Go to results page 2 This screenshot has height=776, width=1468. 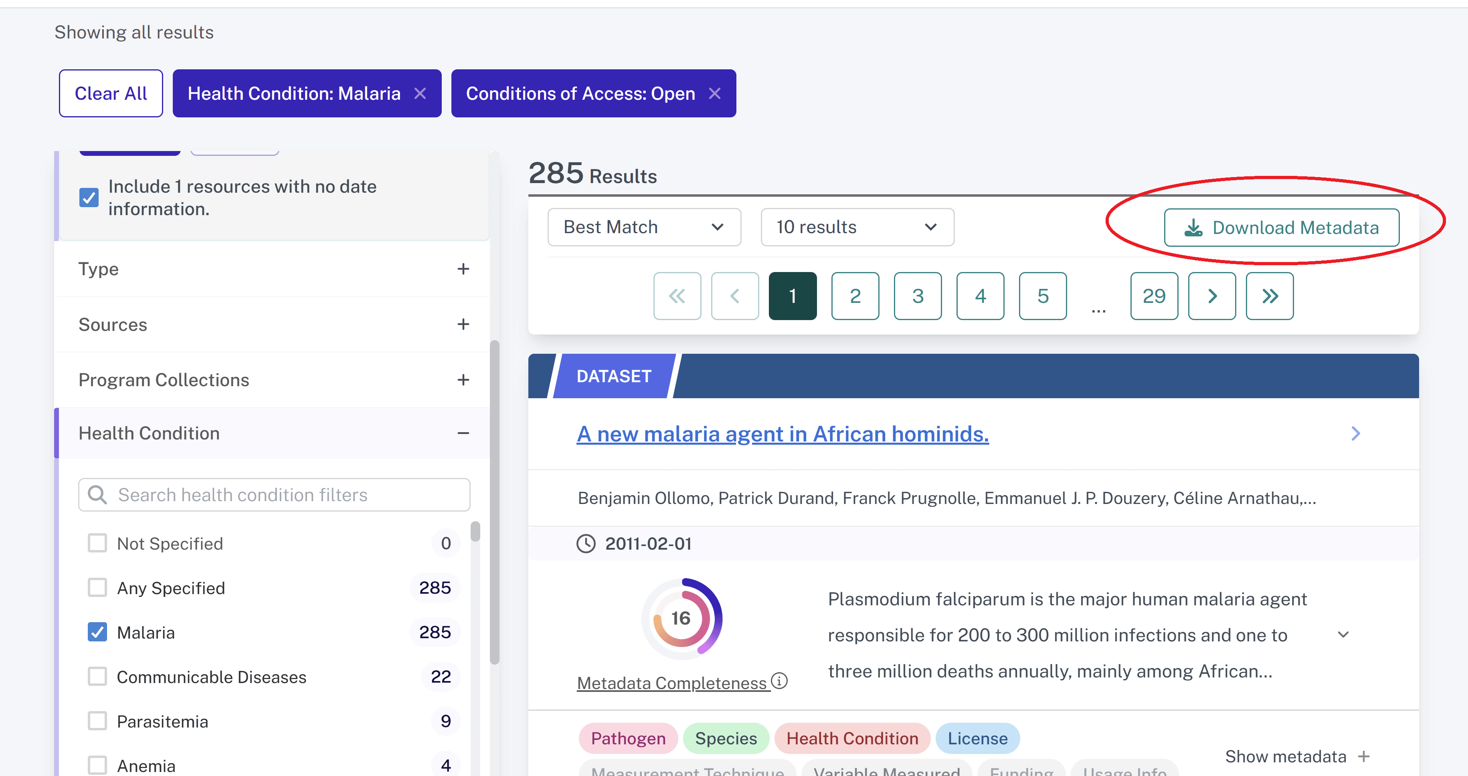tap(855, 296)
